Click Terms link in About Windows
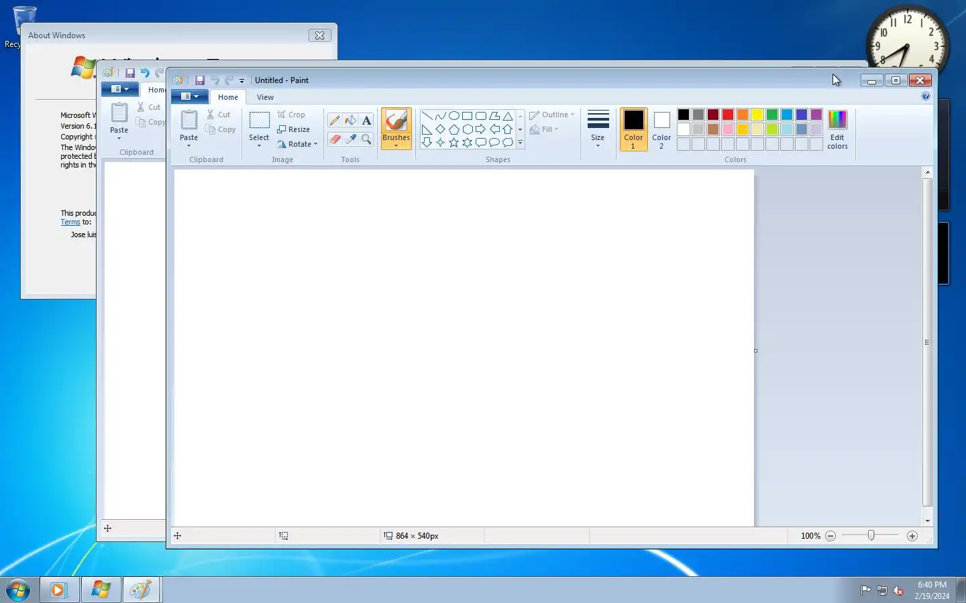The image size is (966, 603). (x=70, y=222)
